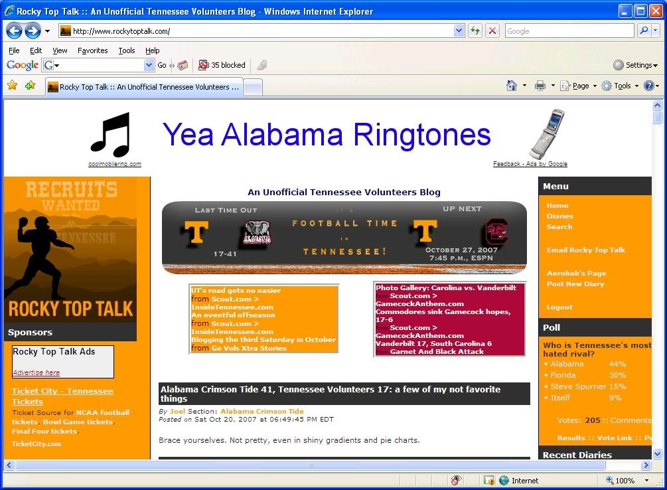Click the Google toolbar news/bookmark icon
Viewport: 667px width, 490px height.
(183, 65)
